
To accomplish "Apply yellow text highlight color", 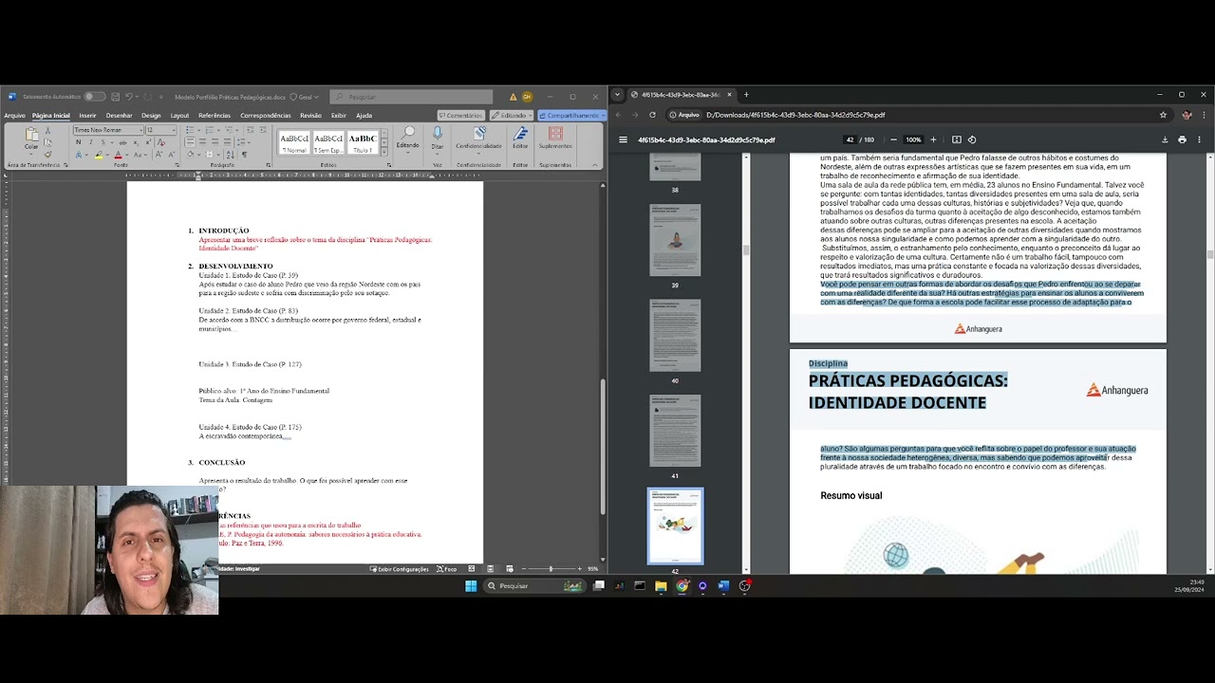I will coord(99,155).
